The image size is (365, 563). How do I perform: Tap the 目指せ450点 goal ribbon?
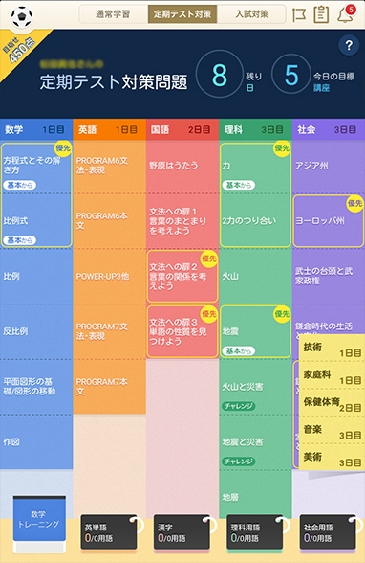click(x=20, y=50)
